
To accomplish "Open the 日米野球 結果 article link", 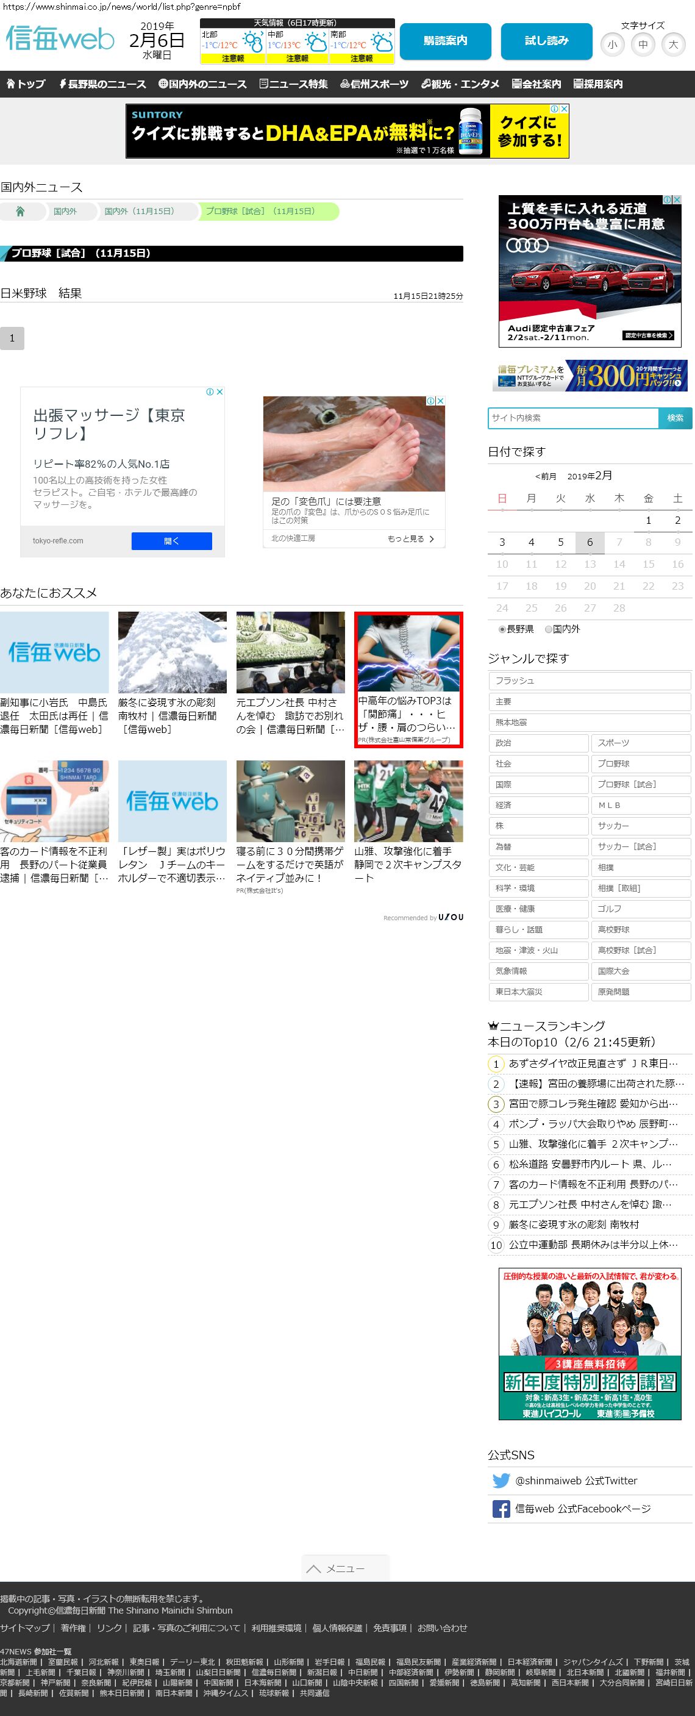I will pos(41,294).
